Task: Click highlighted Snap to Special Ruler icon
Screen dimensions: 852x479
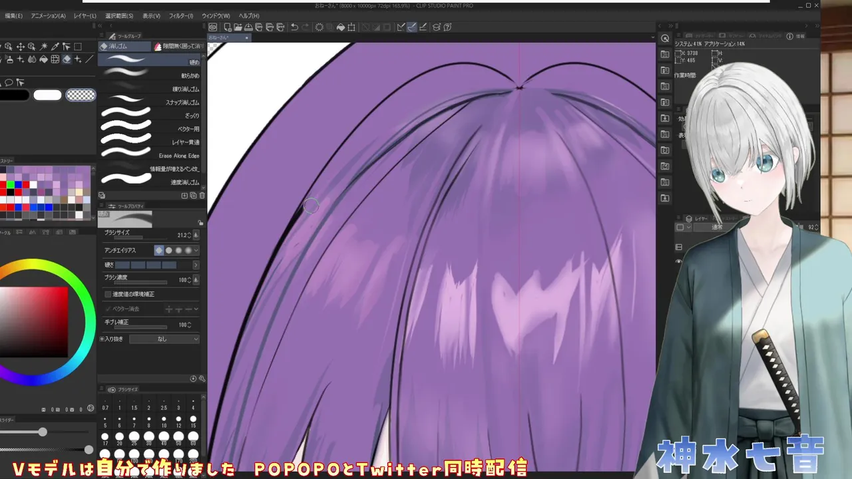Action: [412, 27]
